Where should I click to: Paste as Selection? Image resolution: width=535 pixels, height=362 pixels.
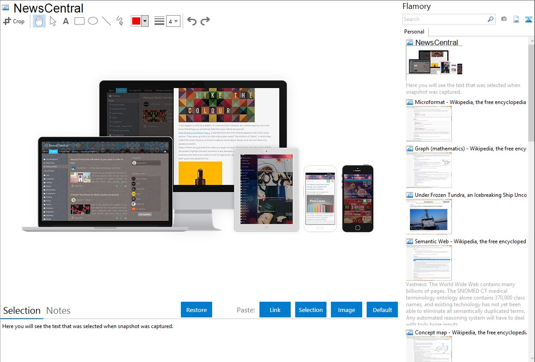tap(310, 310)
